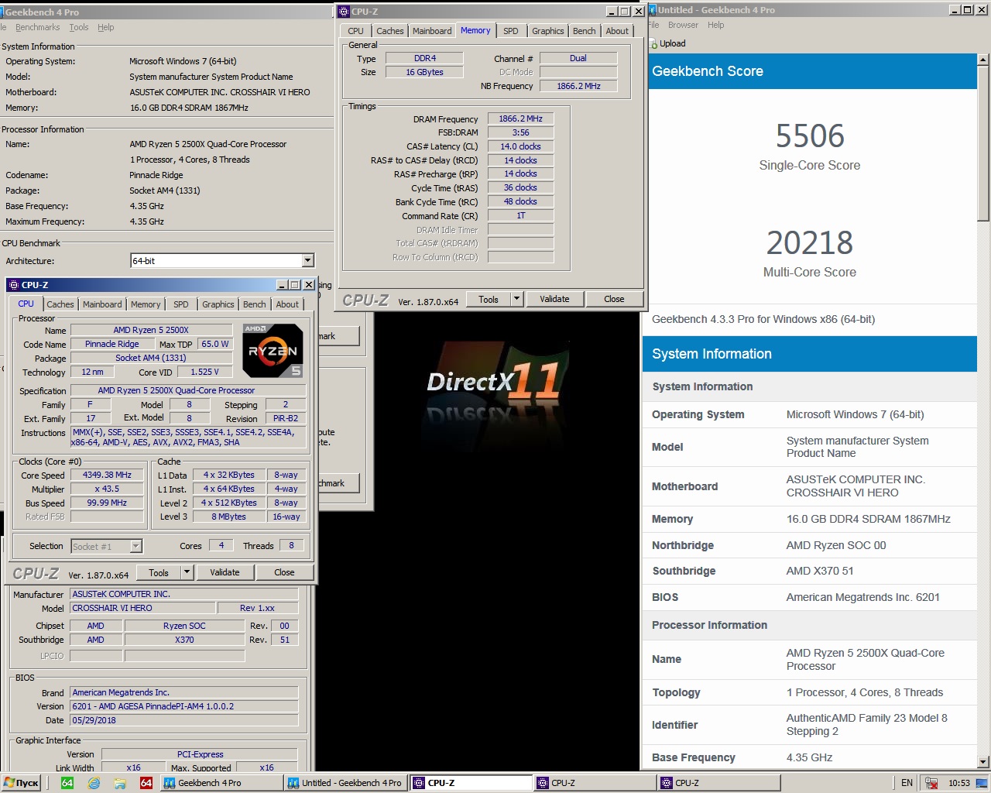The height and width of the screenshot is (793, 991).
Task: Select the Bench tab in the Memory CPU-Z window
Action: point(585,31)
